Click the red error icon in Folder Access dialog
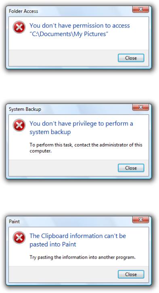 (x=19, y=27)
